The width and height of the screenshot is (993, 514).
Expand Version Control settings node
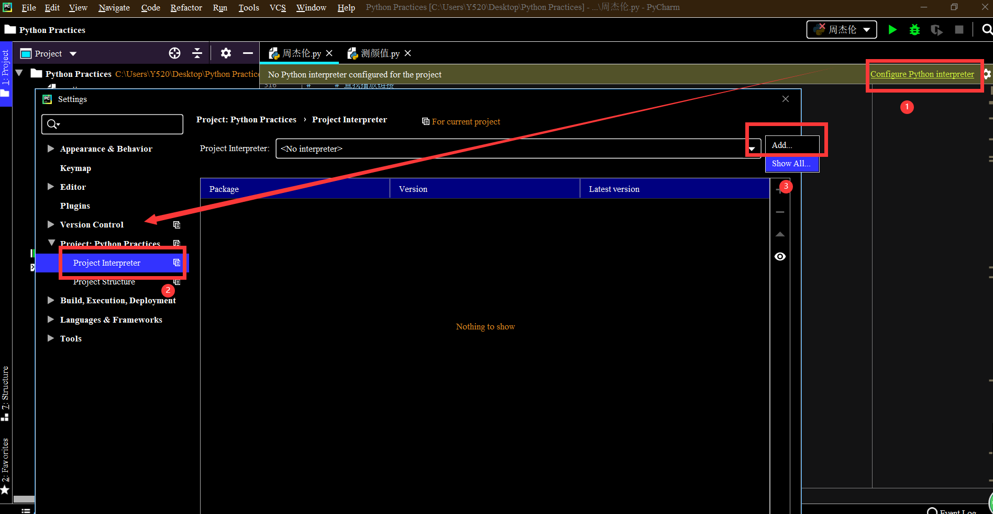point(51,224)
